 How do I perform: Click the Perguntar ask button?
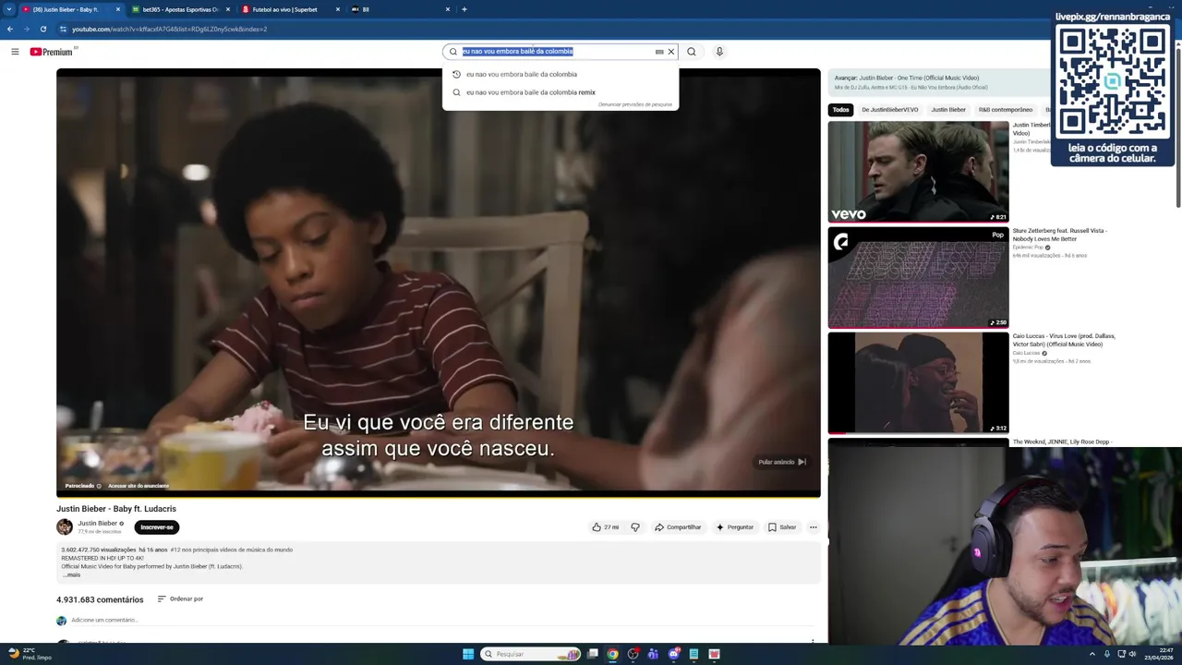(735, 527)
